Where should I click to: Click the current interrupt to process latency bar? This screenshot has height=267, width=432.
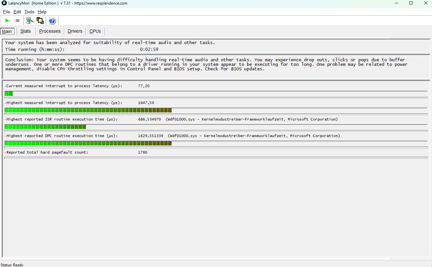[x=216, y=94]
